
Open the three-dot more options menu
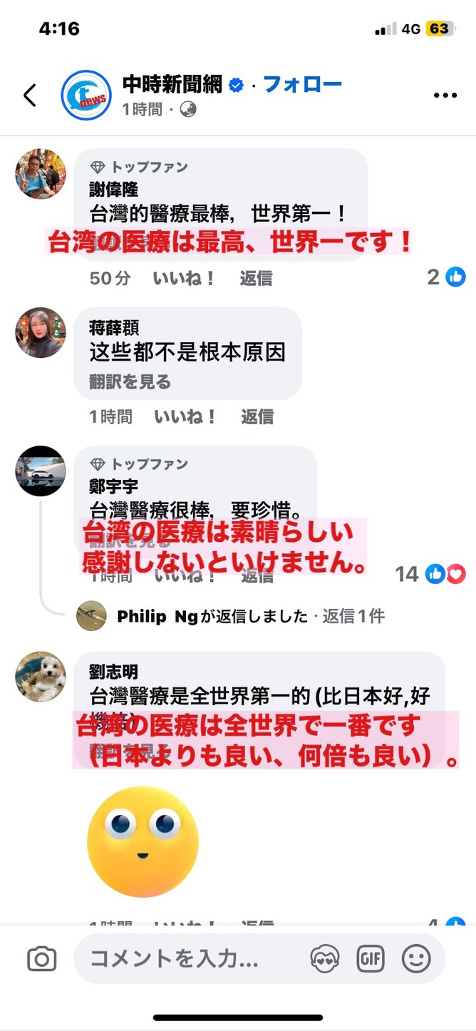[x=445, y=96]
